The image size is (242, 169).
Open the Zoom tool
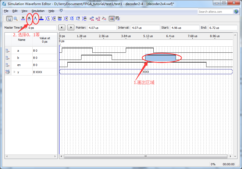pyautogui.click(x=15, y=19)
